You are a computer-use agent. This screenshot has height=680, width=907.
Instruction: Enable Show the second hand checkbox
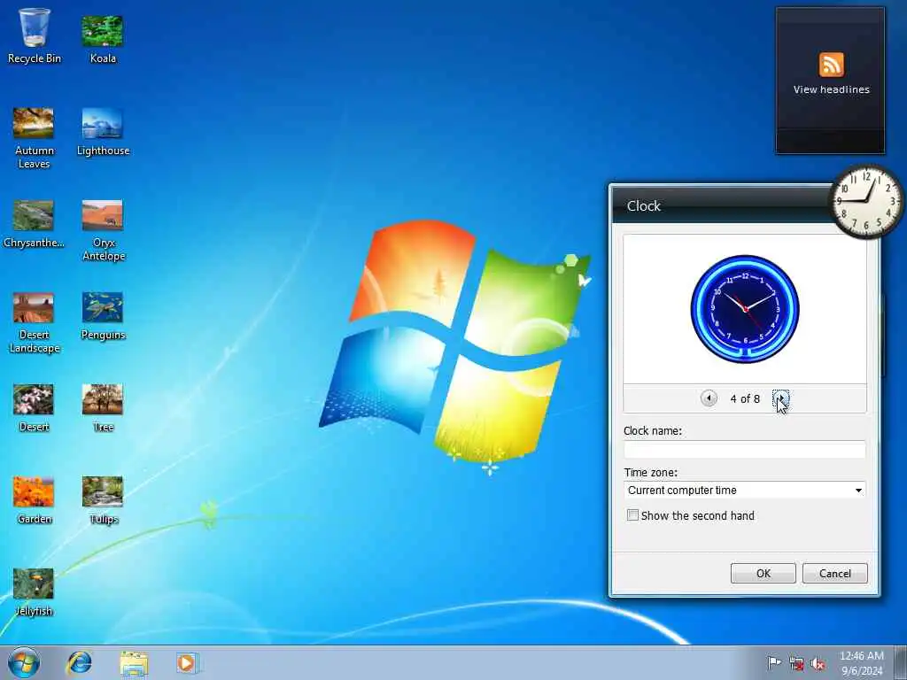(x=632, y=515)
